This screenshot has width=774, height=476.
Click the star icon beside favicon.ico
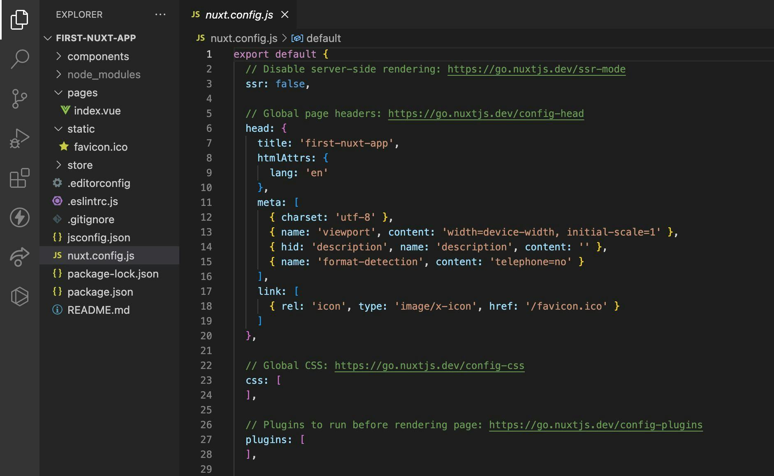64,147
